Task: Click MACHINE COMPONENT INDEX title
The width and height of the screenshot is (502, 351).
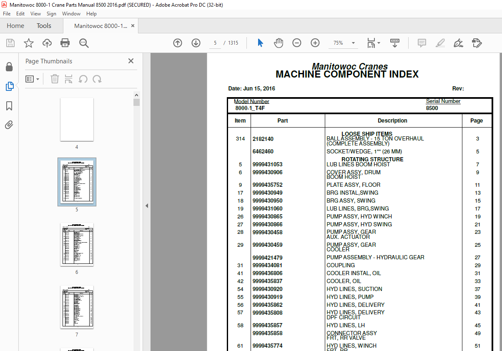Action: (x=347, y=75)
